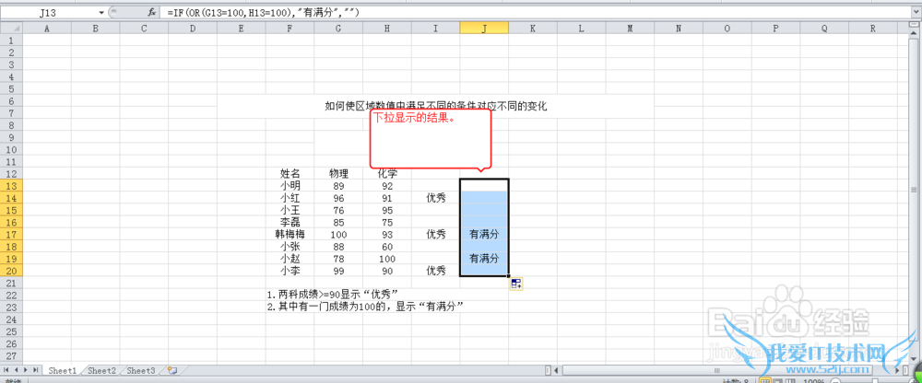Click empty cell J13 at selection top
This screenshot has height=383, width=922.
coord(485,186)
